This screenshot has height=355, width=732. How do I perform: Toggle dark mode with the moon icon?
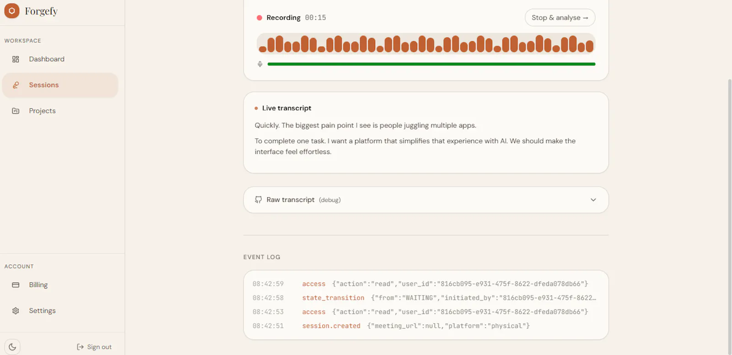click(12, 347)
